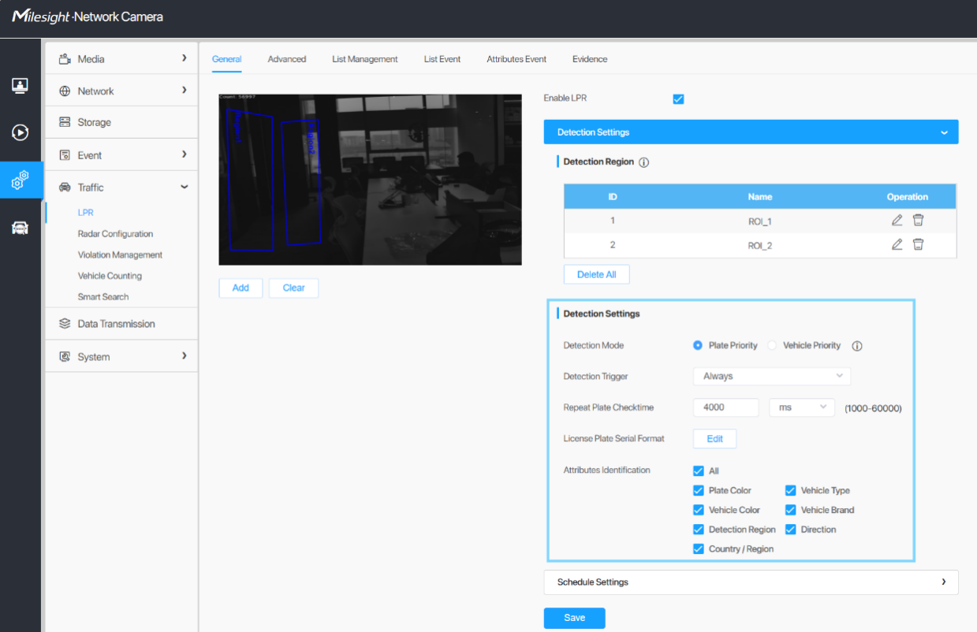This screenshot has width=977, height=632.
Task: Click the Network globe icon
Action: click(65, 91)
